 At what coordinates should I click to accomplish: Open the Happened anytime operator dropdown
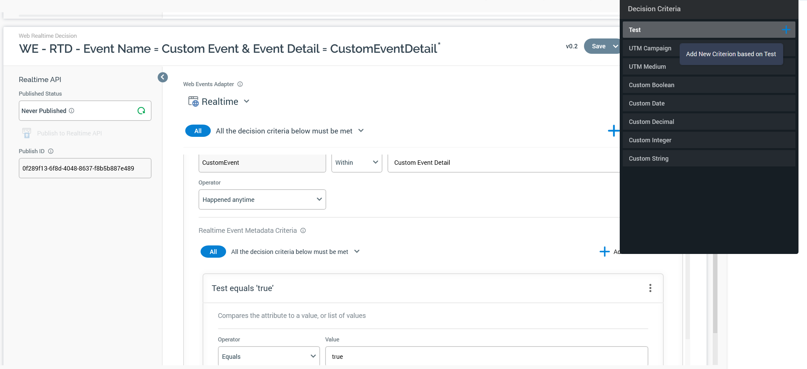click(262, 199)
